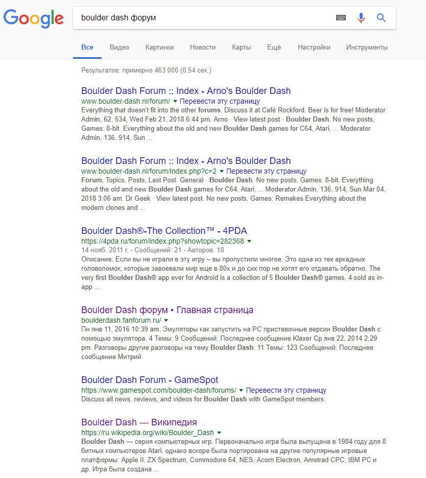This screenshot has width=426, height=478.
Task: Translate the www.boulder-dash.nl/forum/ result page
Action: (x=220, y=101)
